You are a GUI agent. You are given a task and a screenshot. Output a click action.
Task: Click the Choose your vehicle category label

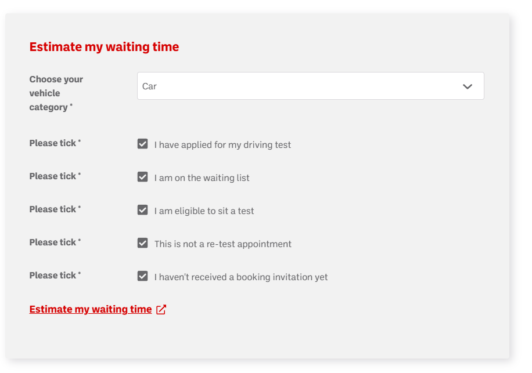[x=56, y=93]
